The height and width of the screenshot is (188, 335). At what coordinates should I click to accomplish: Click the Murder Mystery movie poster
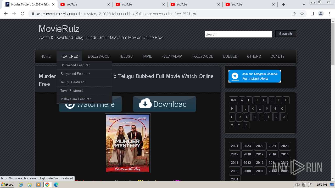127,143
